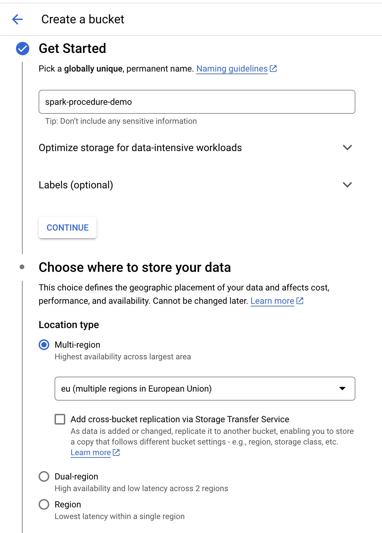This screenshot has height=533, width=382.
Task: Click the Get Started blue checkmark icon
Action: [23, 49]
